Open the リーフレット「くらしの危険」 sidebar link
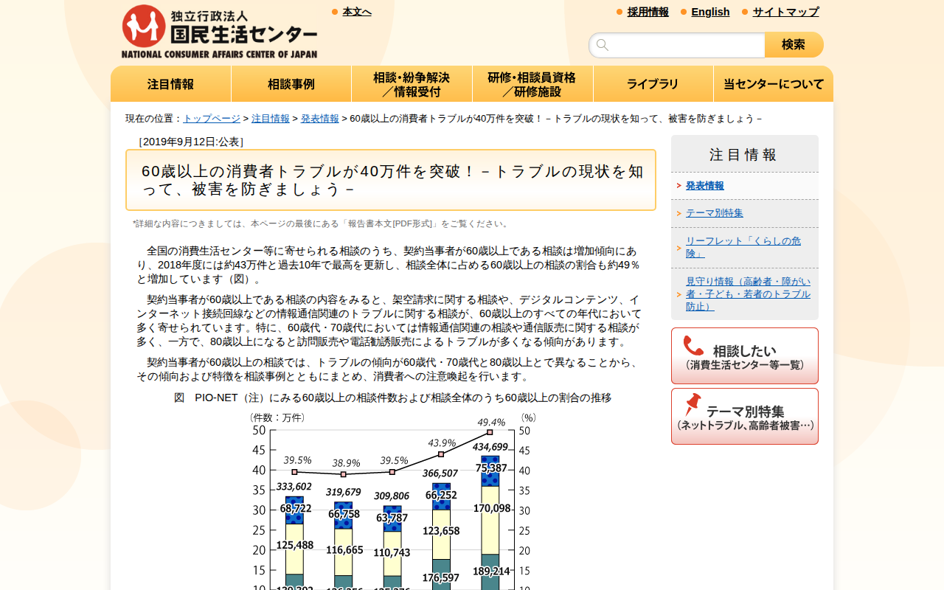Screen dimensions: 944x590 (742, 245)
